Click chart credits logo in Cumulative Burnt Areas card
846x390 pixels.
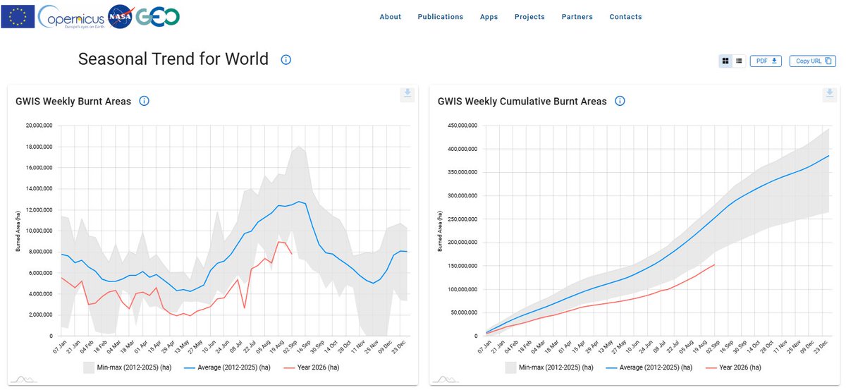(447, 379)
